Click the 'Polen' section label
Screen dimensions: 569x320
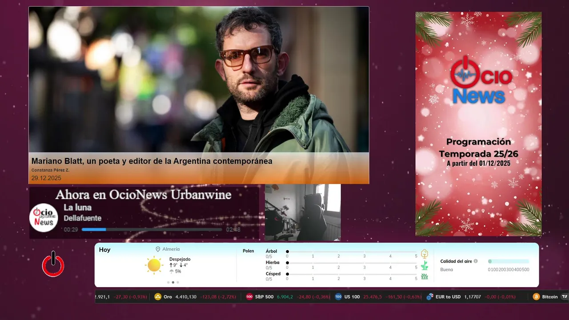tap(248, 251)
